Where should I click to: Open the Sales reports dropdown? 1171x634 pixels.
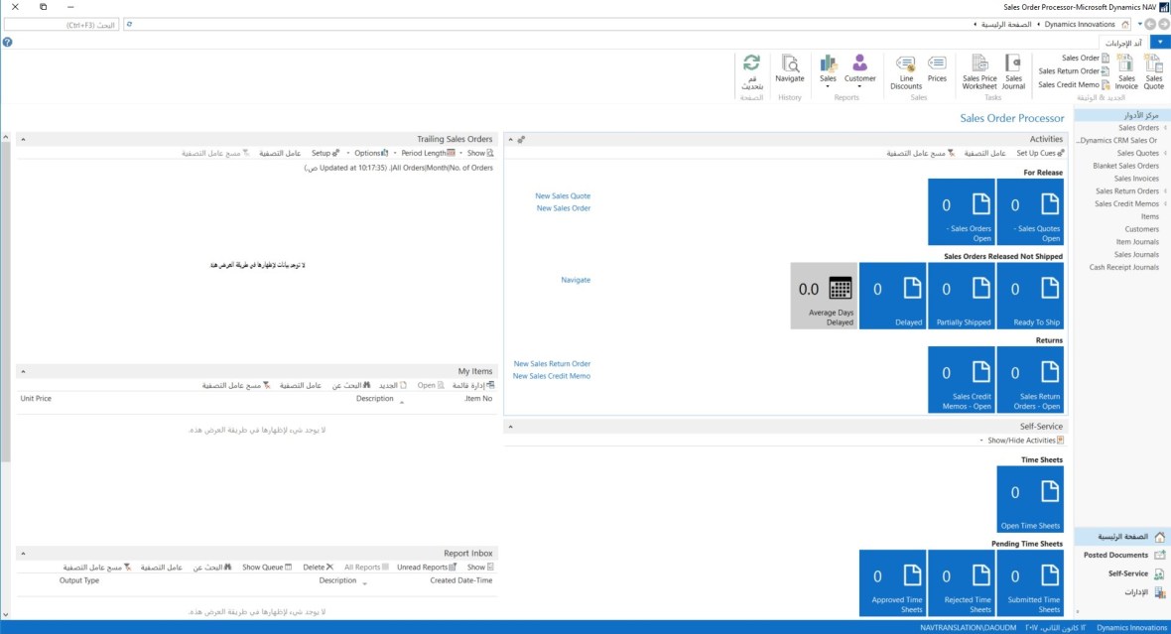(828, 70)
